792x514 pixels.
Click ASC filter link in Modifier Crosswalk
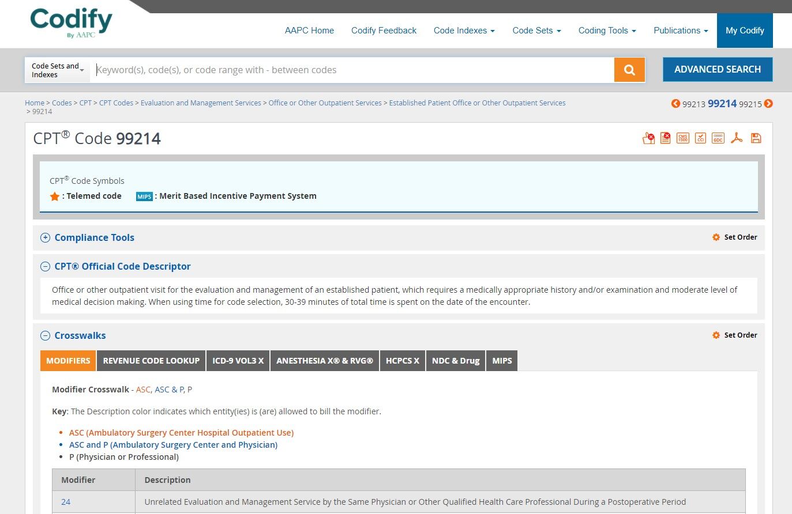click(x=143, y=390)
